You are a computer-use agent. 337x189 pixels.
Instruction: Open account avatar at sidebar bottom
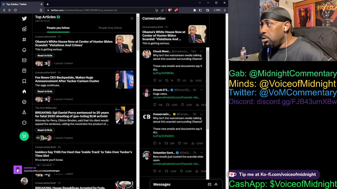[24, 181]
